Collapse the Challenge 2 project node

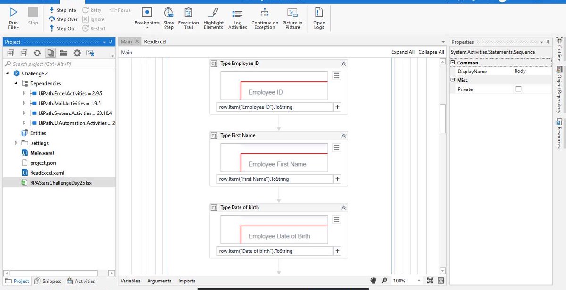[x=8, y=73]
